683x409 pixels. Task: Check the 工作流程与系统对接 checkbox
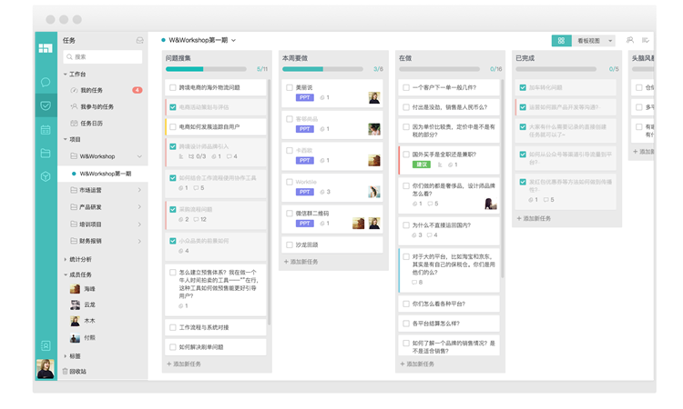pos(173,328)
